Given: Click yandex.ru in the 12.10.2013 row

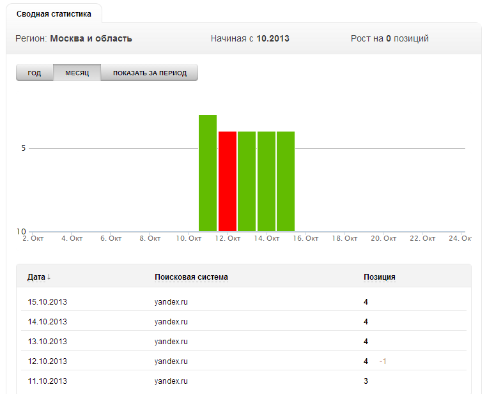Looking at the screenshot, I should [x=171, y=361].
